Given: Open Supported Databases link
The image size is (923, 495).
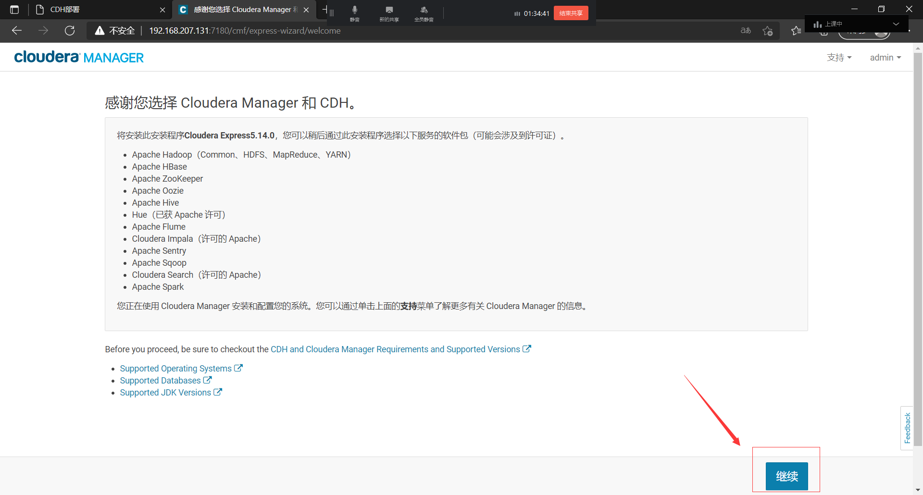Looking at the screenshot, I should coord(166,381).
